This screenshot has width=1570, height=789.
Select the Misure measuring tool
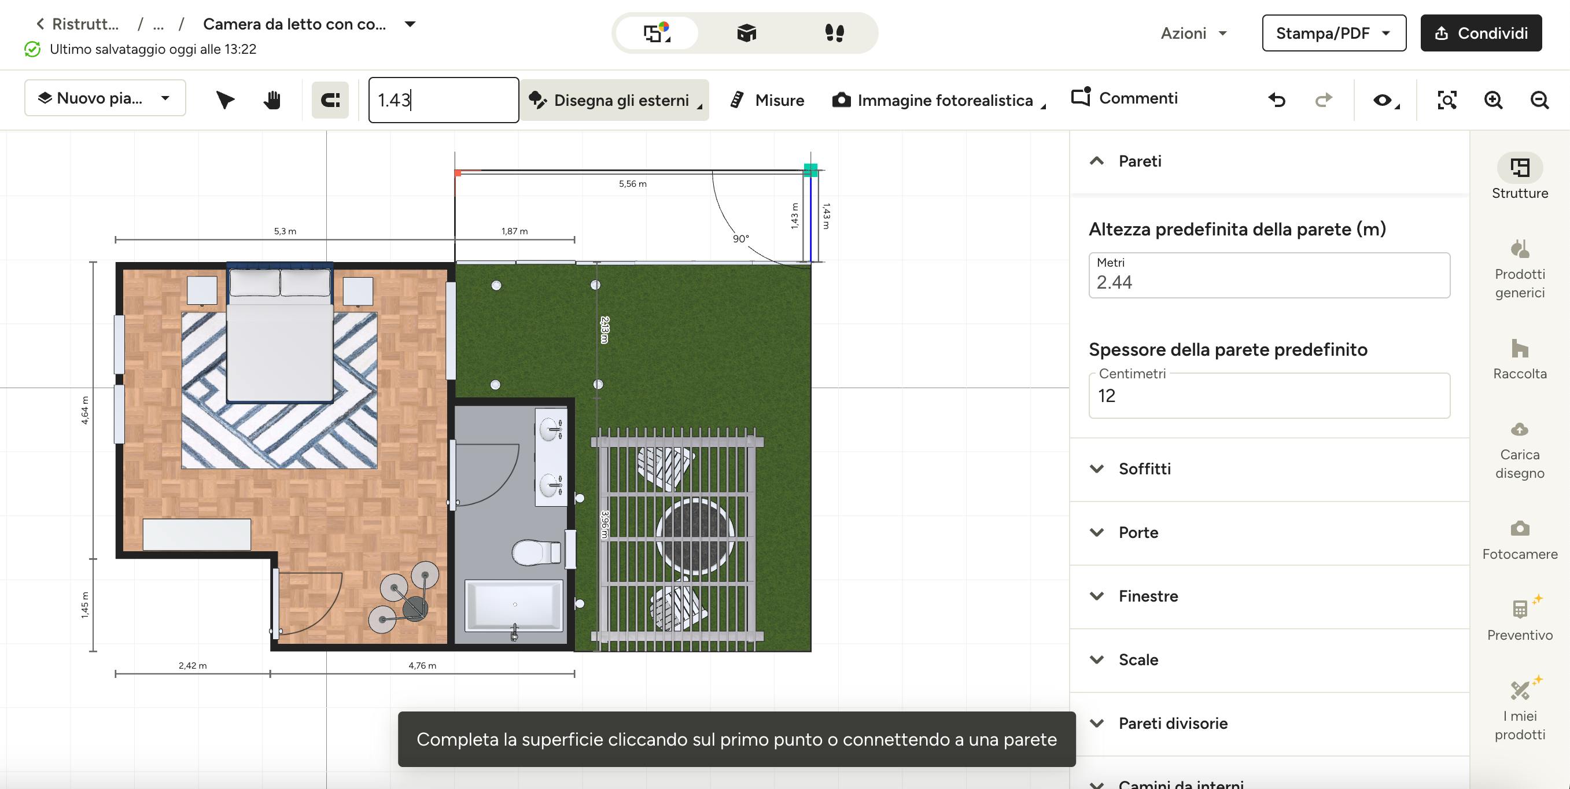click(x=766, y=100)
